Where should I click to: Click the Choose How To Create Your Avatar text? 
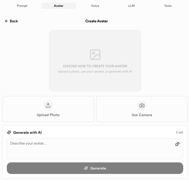click(x=95, y=66)
